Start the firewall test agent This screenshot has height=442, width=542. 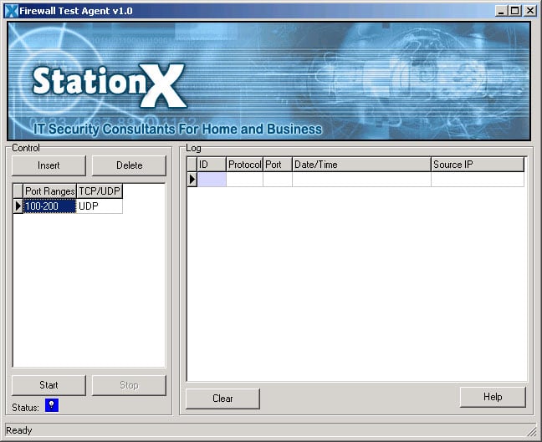tap(49, 385)
